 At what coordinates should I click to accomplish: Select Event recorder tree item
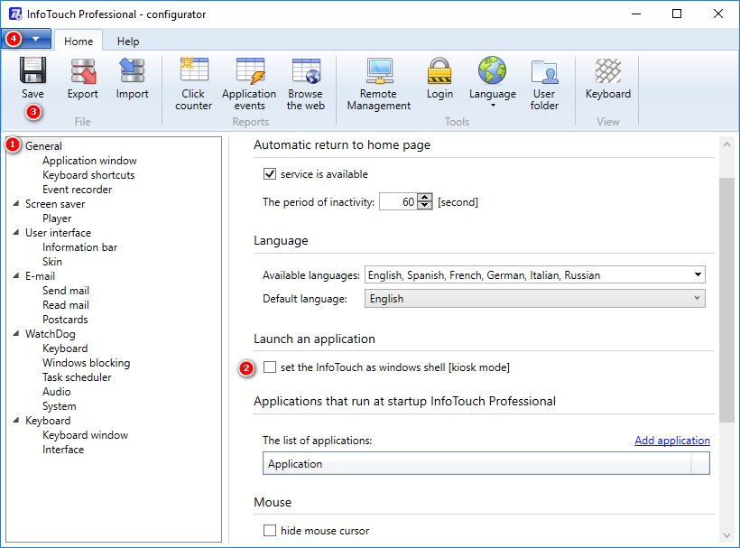click(x=78, y=190)
